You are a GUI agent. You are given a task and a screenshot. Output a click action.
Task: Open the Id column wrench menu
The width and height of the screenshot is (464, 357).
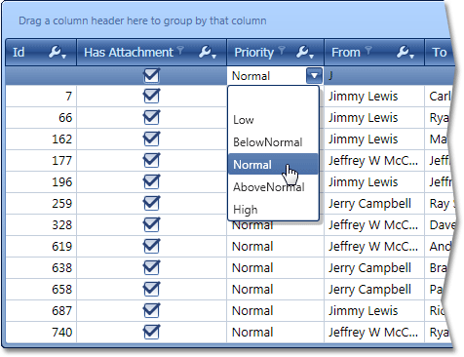58,52
